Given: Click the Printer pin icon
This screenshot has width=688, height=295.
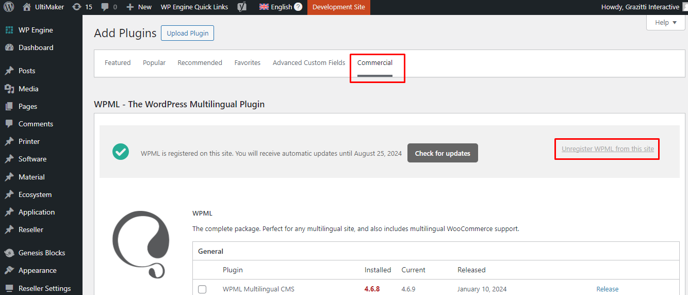Looking at the screenshot, I should coord(9,141).
